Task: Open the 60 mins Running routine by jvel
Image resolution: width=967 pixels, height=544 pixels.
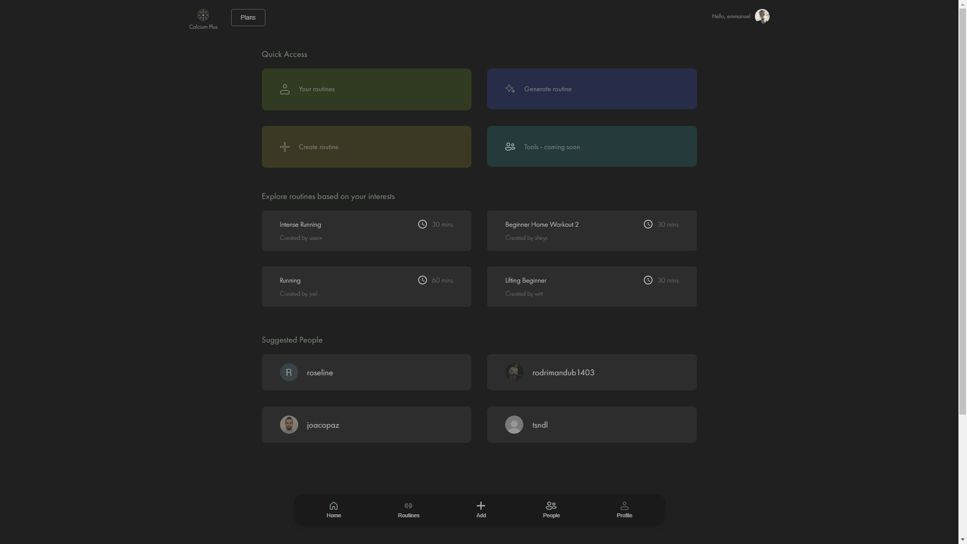Action: point(366,287)
